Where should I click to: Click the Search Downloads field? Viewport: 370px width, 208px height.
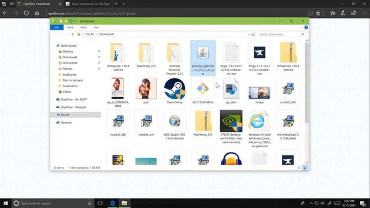(x=282, y=35)
